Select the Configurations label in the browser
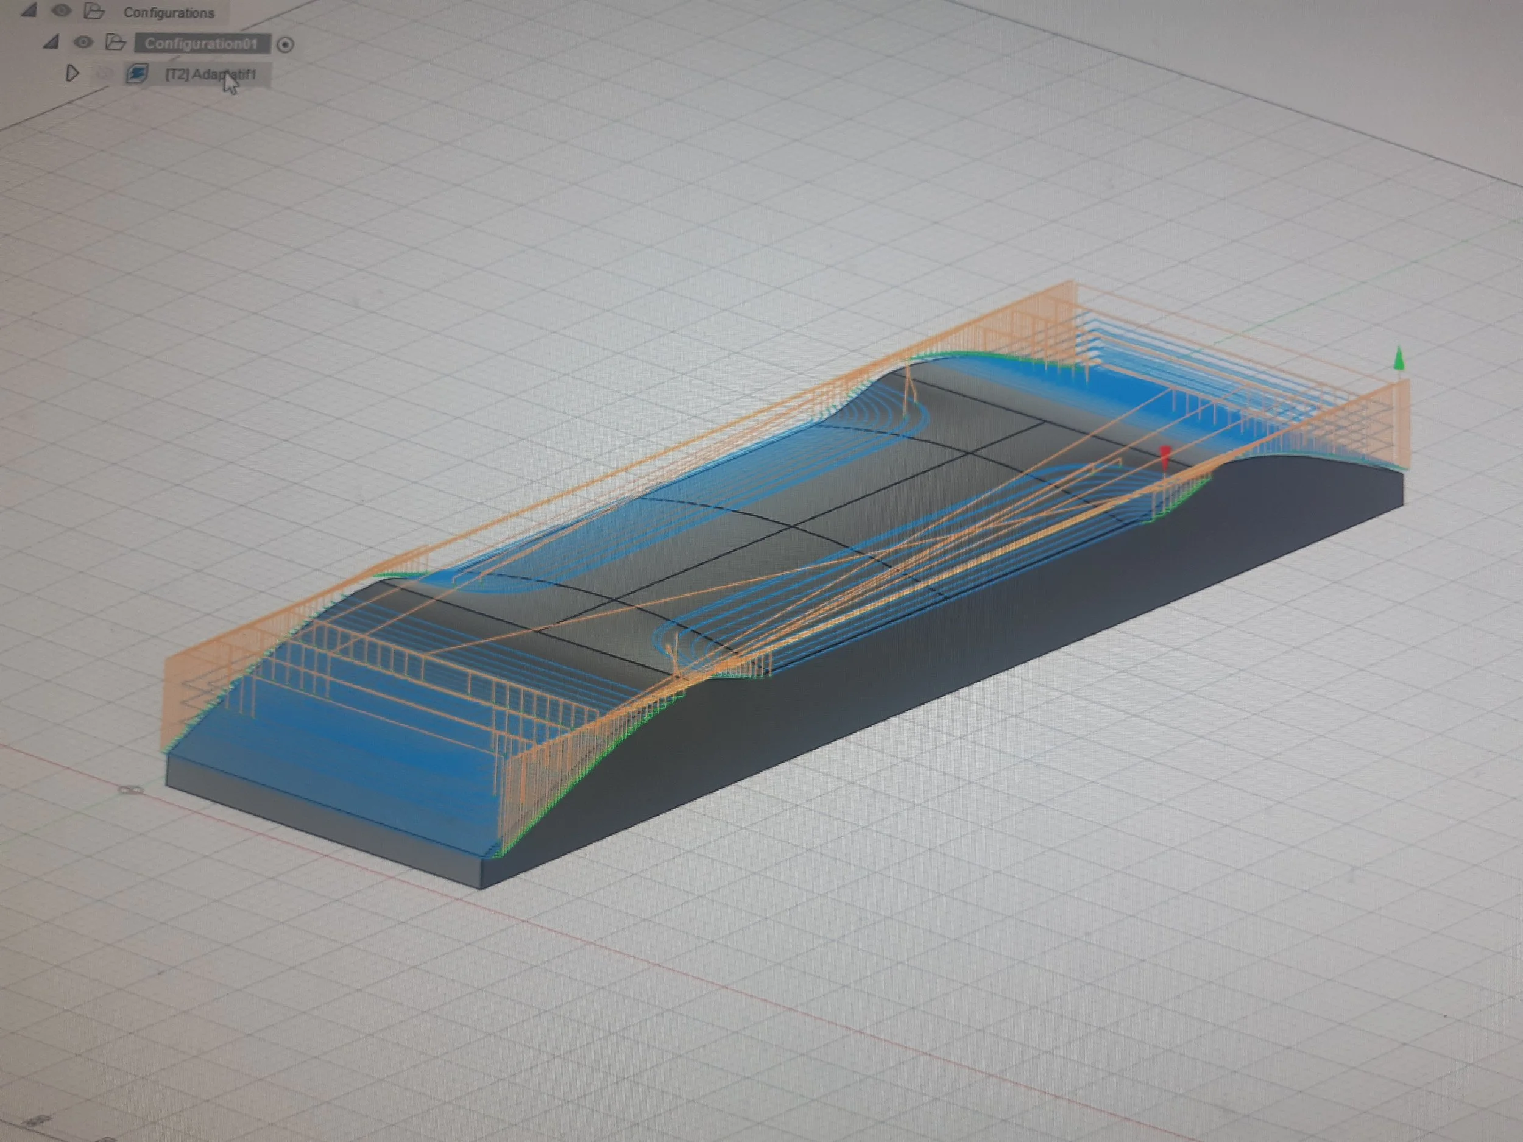This screenshot has width=1523, height=1142. coord(169,12)
